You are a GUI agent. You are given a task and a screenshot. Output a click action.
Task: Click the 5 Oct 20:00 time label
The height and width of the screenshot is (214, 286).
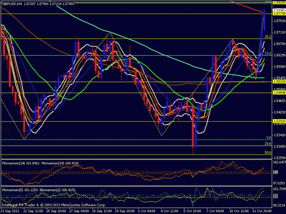[193, 211]
